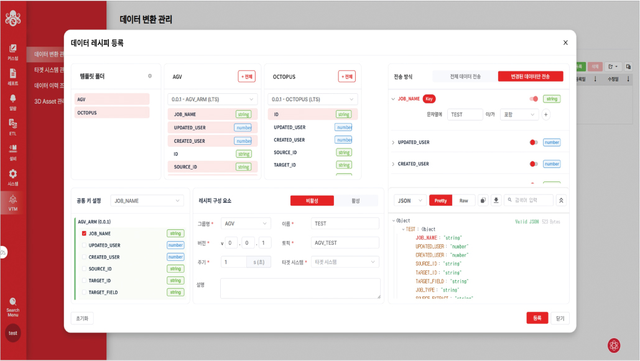Viewport: 640px width, 361px height.
Task: Open the group name AGV dropdown
Action: pyautogui.click(x=246, y=224)
